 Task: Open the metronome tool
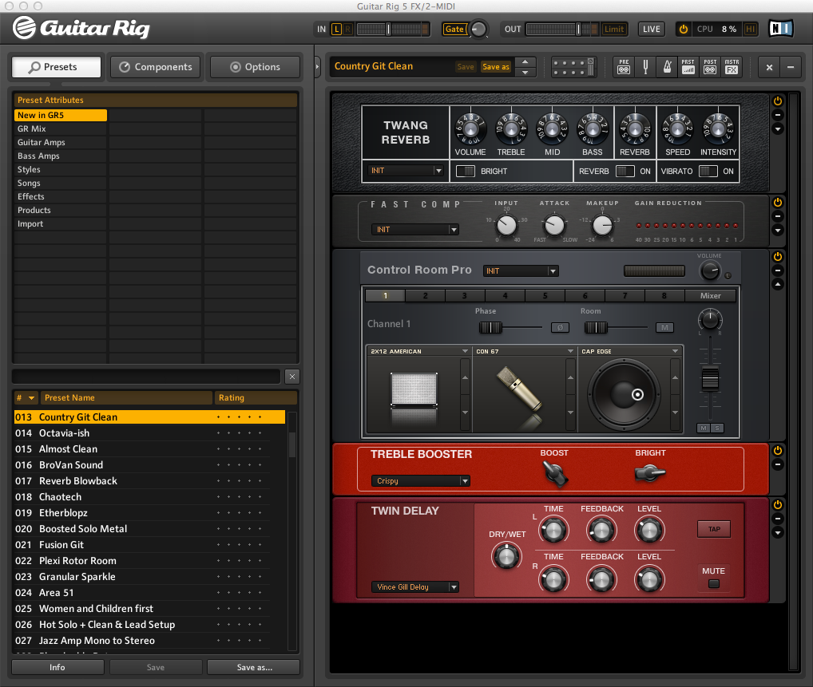[668, 67]
